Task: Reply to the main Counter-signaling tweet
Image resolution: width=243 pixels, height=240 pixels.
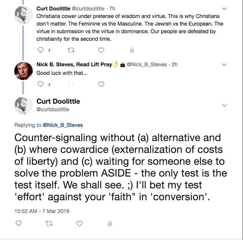Action: 18,223
